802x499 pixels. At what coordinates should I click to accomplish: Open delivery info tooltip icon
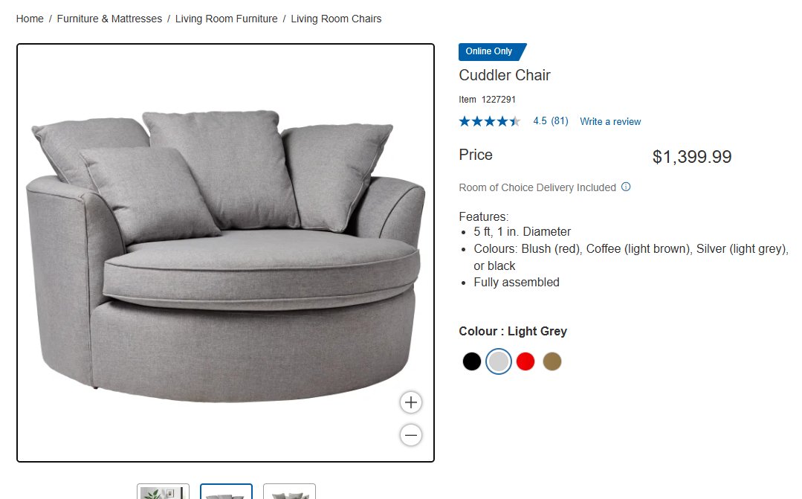coord(626,187)
